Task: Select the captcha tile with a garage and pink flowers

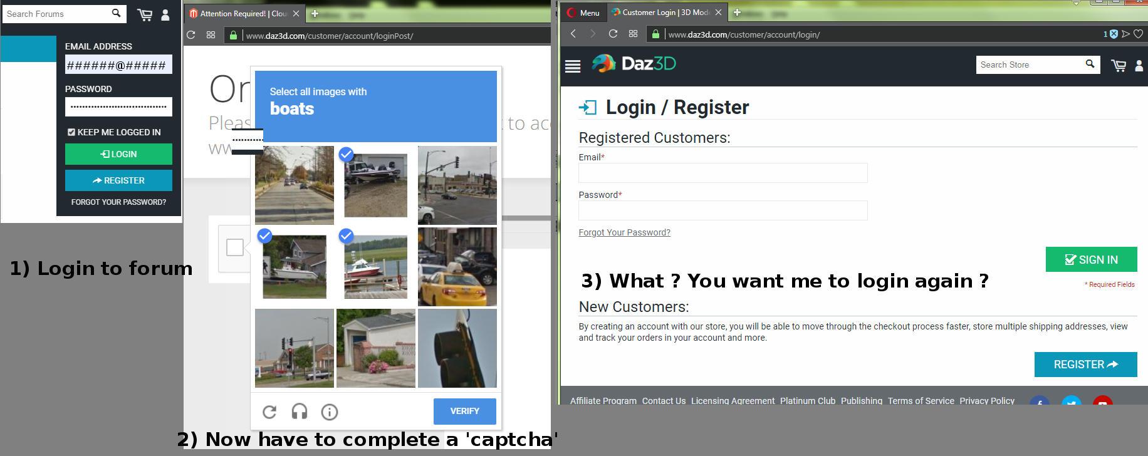Action: pyautogui.click(x=376, y=348)
